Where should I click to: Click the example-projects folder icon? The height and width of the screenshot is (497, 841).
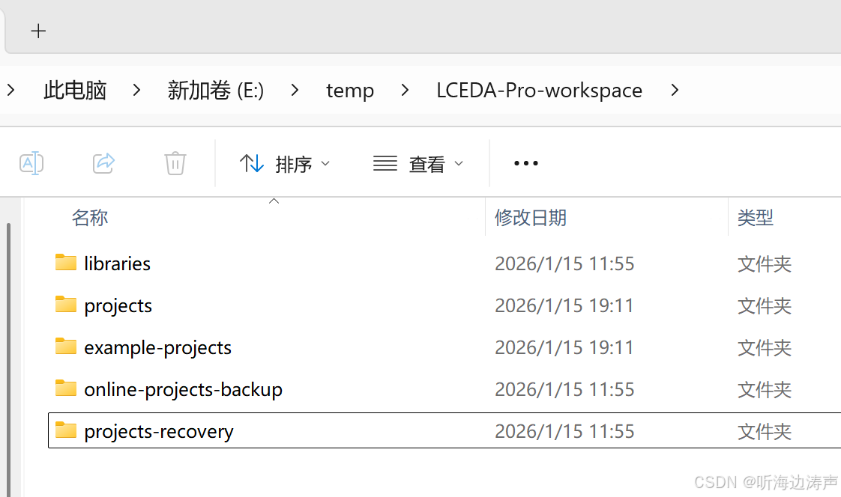coord(66,347)
